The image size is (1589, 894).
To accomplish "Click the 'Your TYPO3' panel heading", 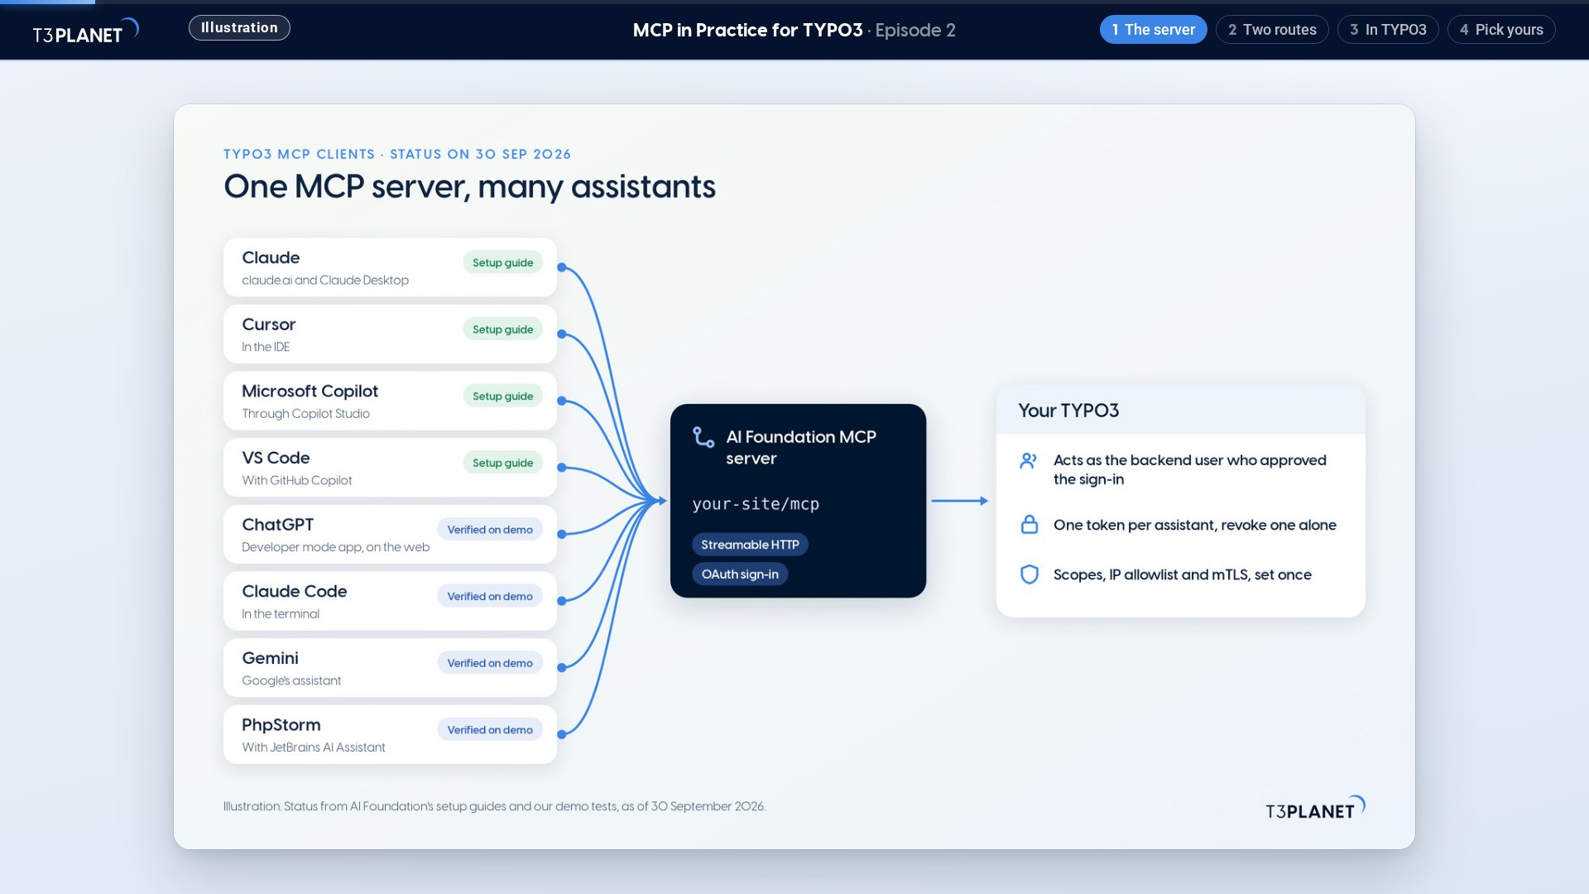I will point(1068,411).
